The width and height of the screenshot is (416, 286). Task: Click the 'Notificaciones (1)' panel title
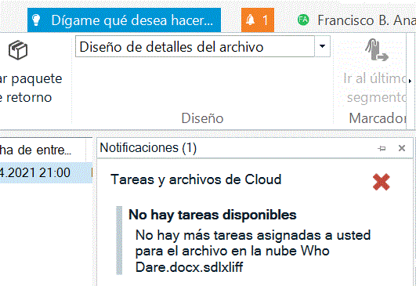[148, 148]
